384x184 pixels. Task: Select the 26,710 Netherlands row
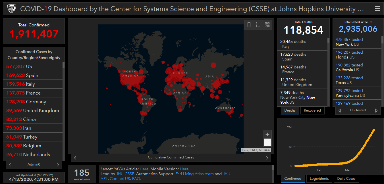(33, 154)
